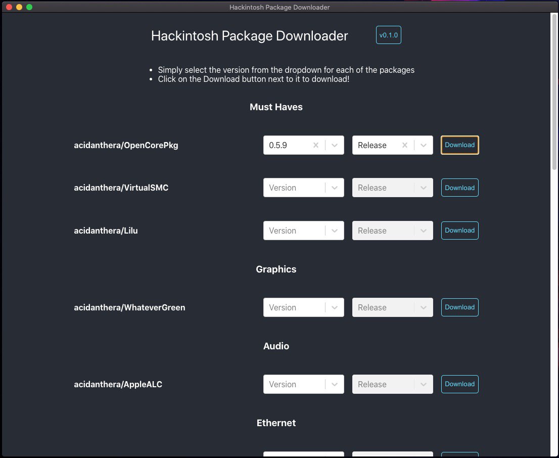Click the Ethernet section heading
This screenshot has width=559, height=458.
[x=276, y=423]
